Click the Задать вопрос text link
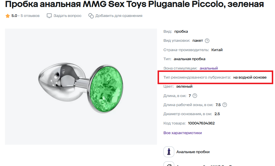 67,16
